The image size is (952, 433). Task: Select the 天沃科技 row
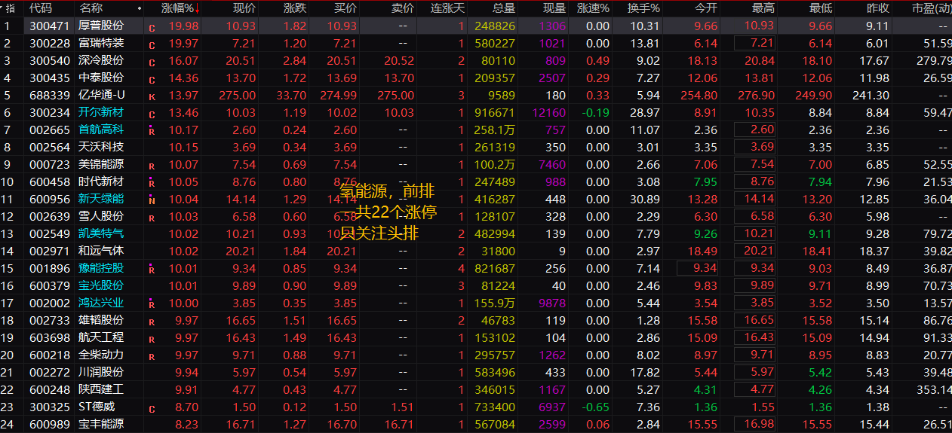(476, 147)
